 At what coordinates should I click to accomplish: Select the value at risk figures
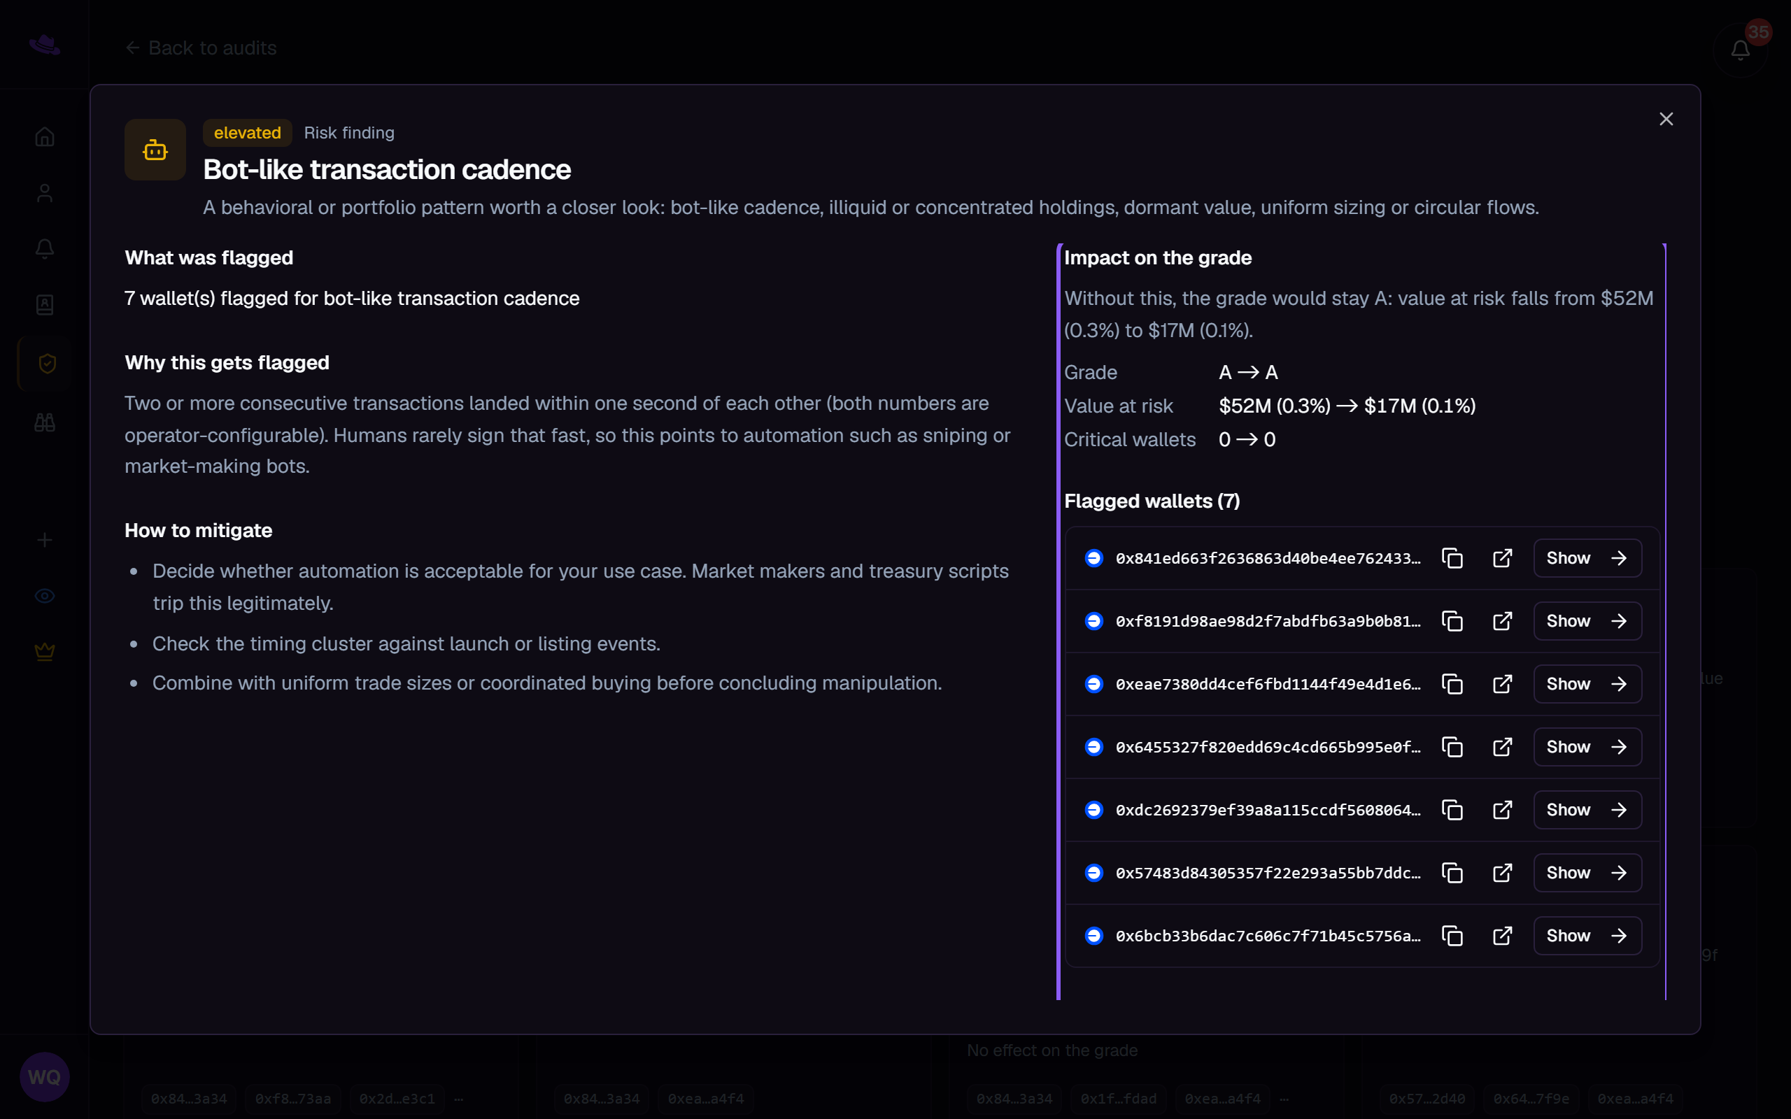(1347, 406)
